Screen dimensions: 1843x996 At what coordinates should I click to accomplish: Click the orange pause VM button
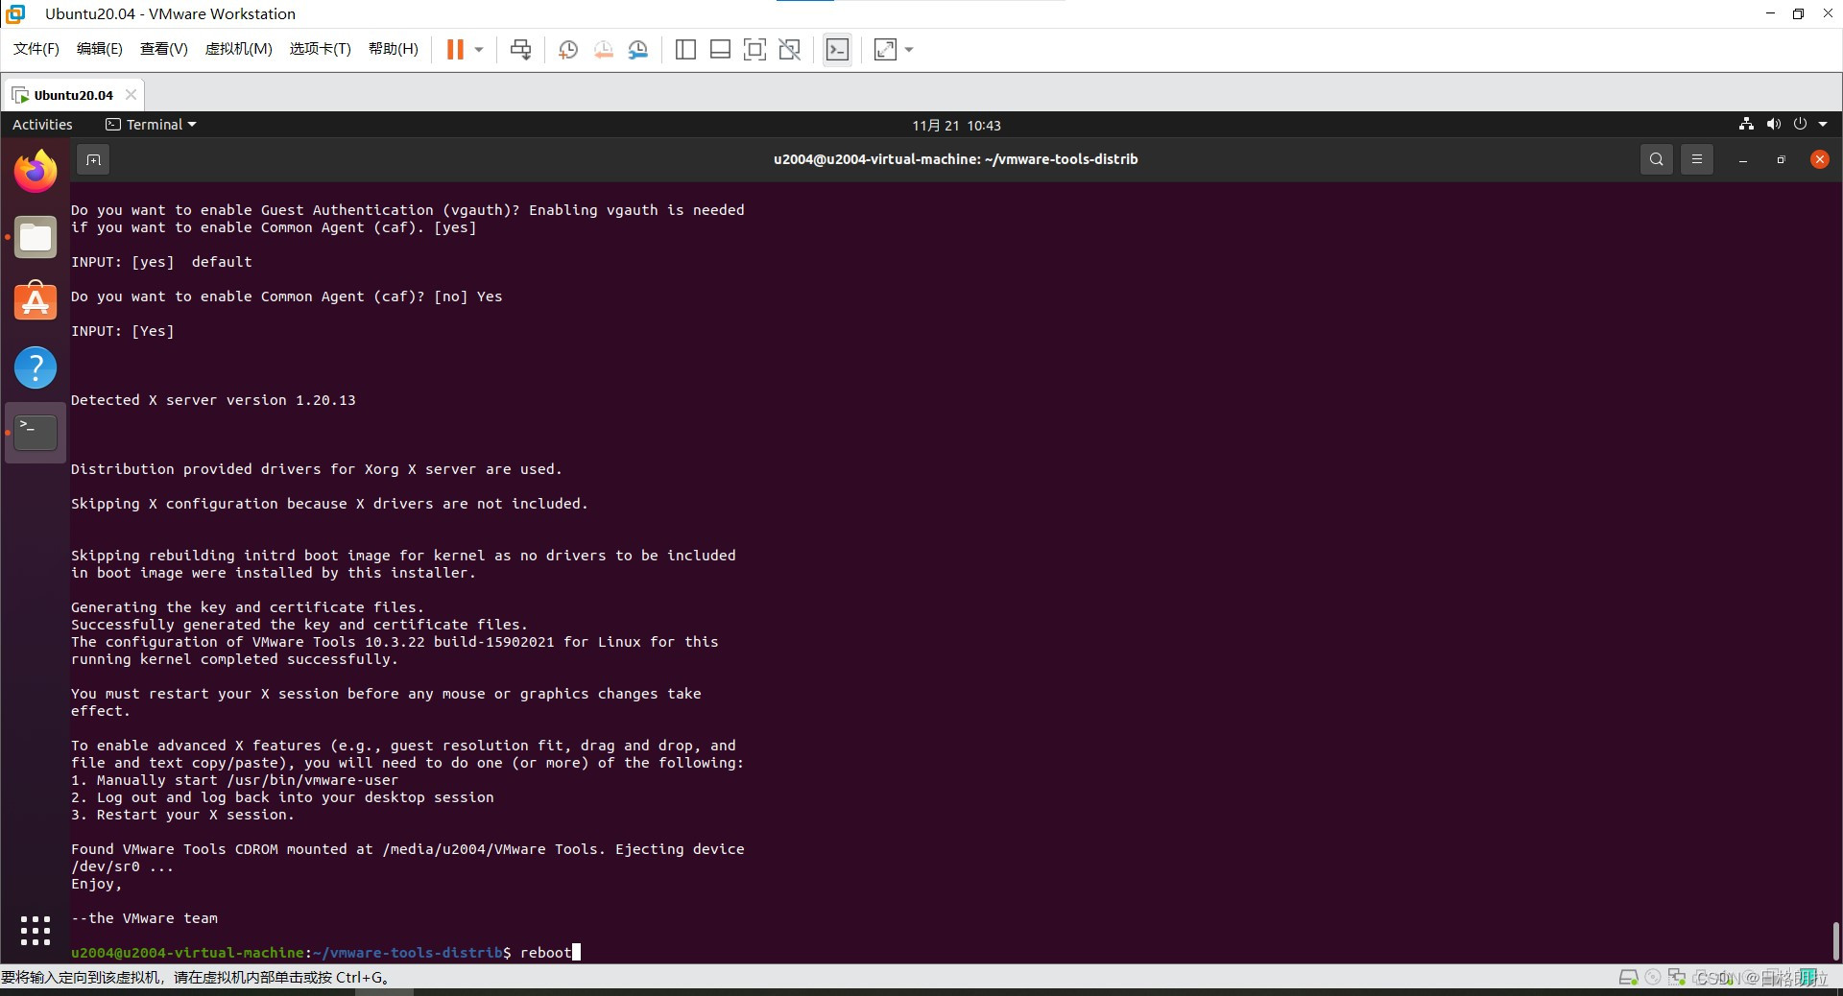point(455,50)
